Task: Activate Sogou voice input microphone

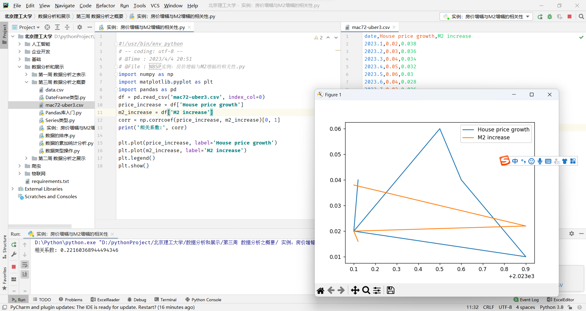Action: (540, 161)
